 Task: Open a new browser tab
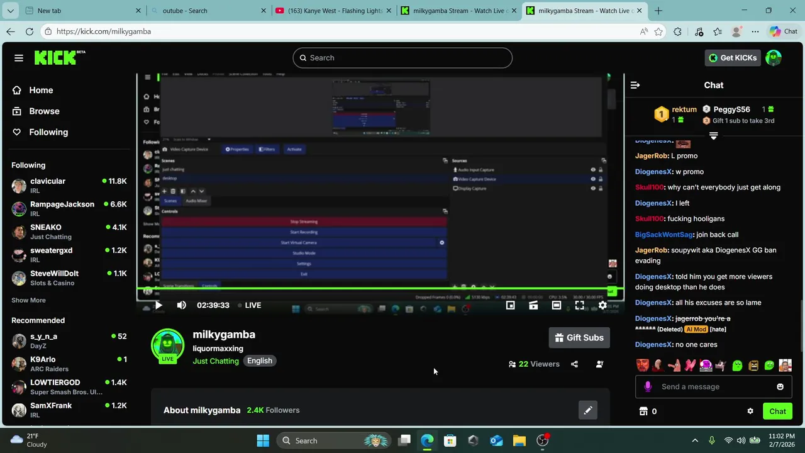(x=658, y=11)
